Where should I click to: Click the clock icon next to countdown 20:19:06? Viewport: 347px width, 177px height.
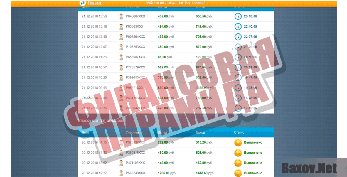click(238, 67)
